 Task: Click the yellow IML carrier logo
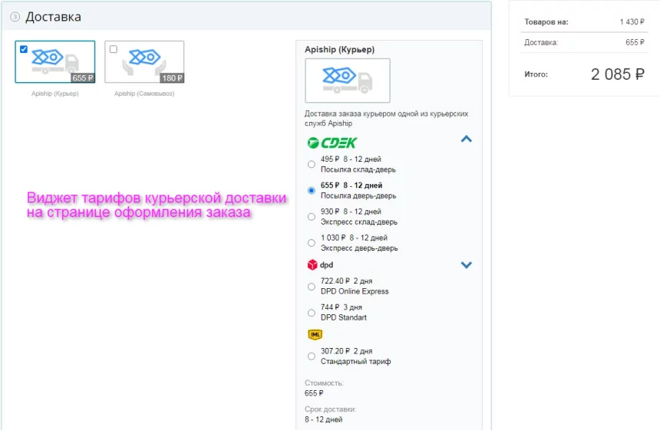(x=314, y=334)
